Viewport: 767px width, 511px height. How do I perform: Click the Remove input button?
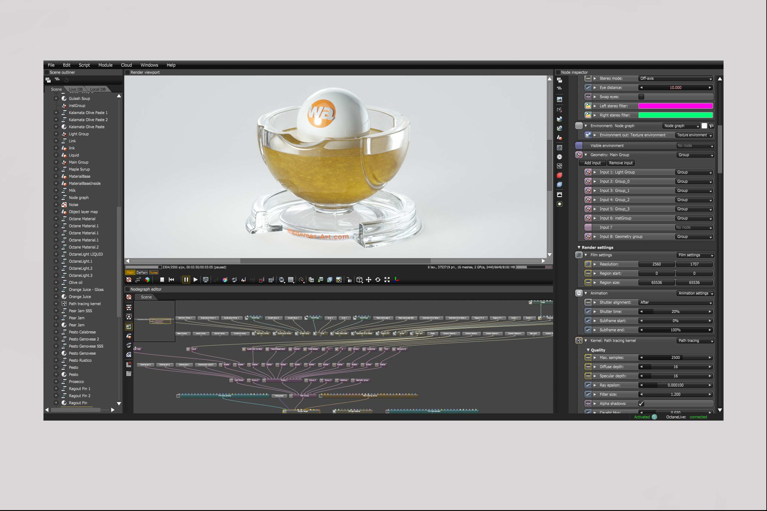coord(620,163)
